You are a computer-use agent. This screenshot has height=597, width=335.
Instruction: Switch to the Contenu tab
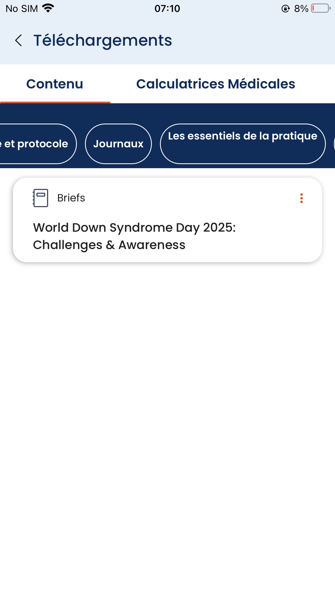[55, 84]
